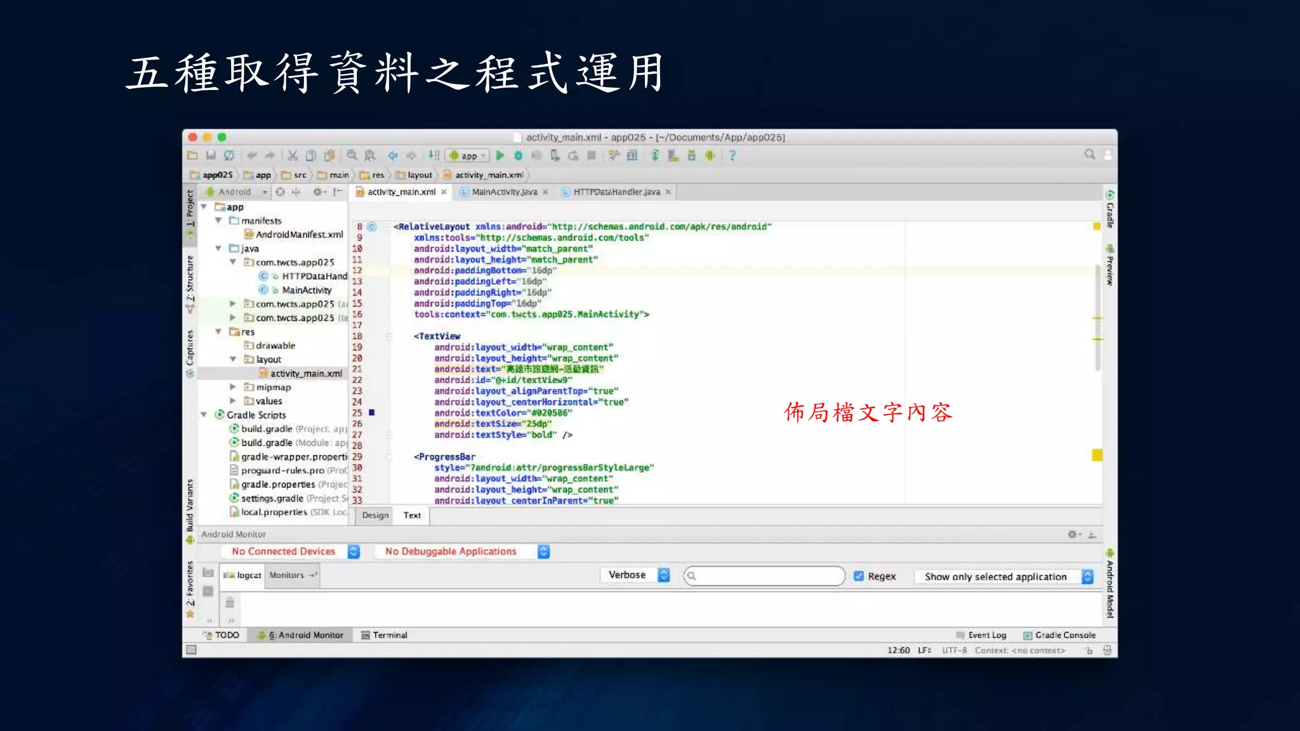Toggle breakpoint marker on line 25 gutter
Viewport: 1300px width, 731px height.
(372, 412)
